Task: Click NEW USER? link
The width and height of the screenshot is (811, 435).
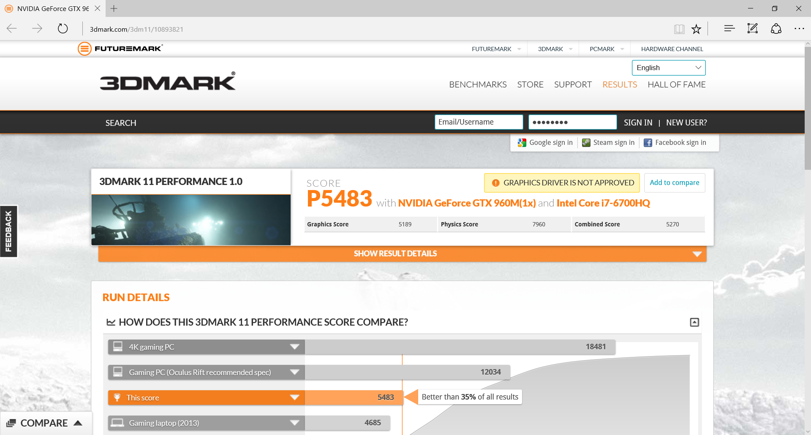Action: [x=686, y=122]
